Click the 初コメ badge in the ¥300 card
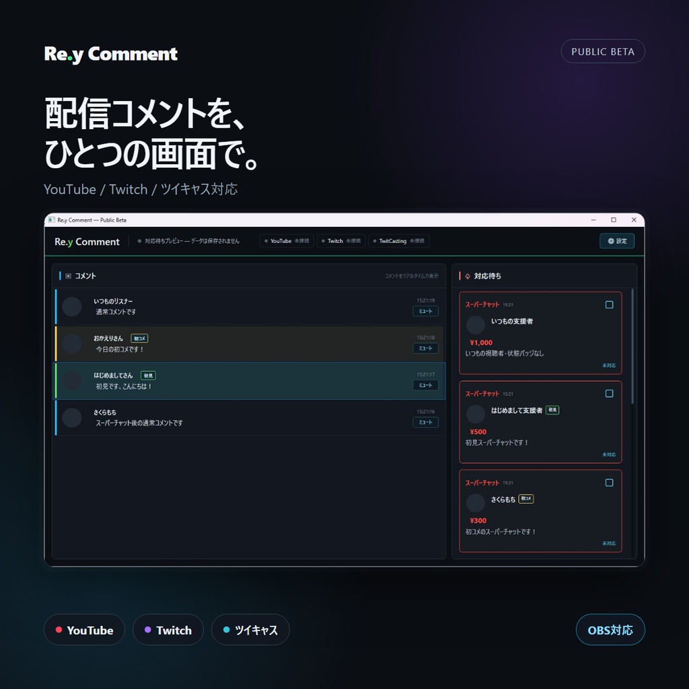Image resolution: width=689 pixels, height=689 pixels. [526, 499]
